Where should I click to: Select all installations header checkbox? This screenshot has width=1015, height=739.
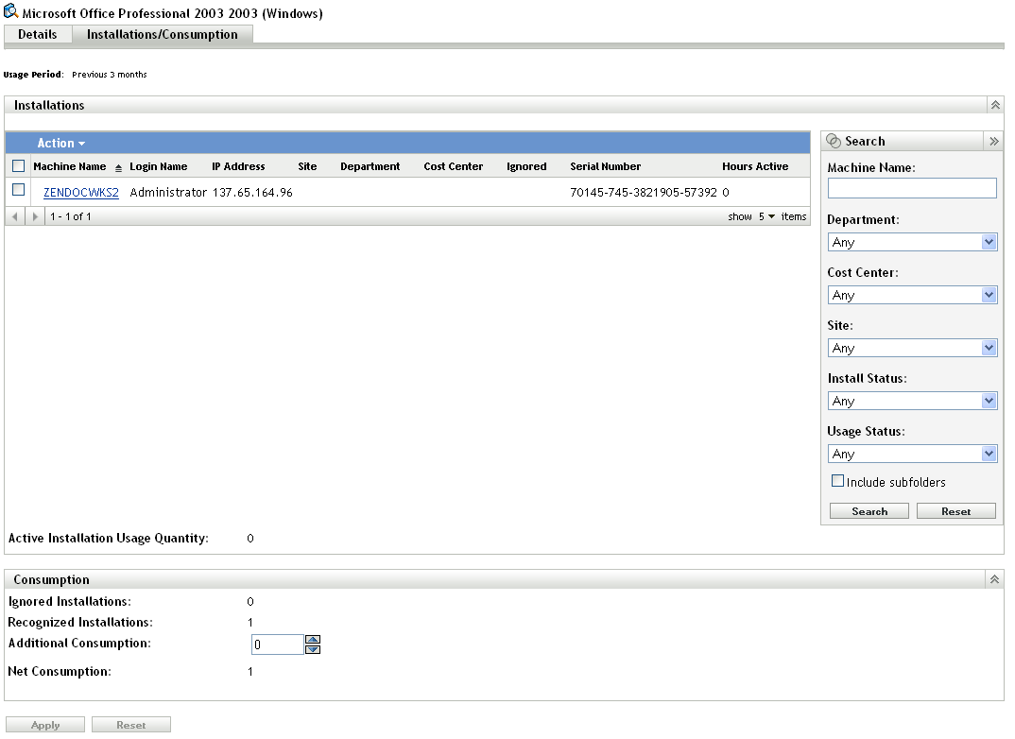click(19, 166)
